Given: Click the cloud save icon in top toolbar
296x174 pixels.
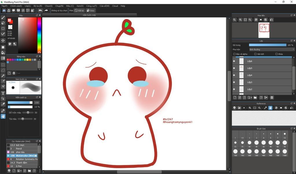Looking at the screenshot, I should pos(4,11).
